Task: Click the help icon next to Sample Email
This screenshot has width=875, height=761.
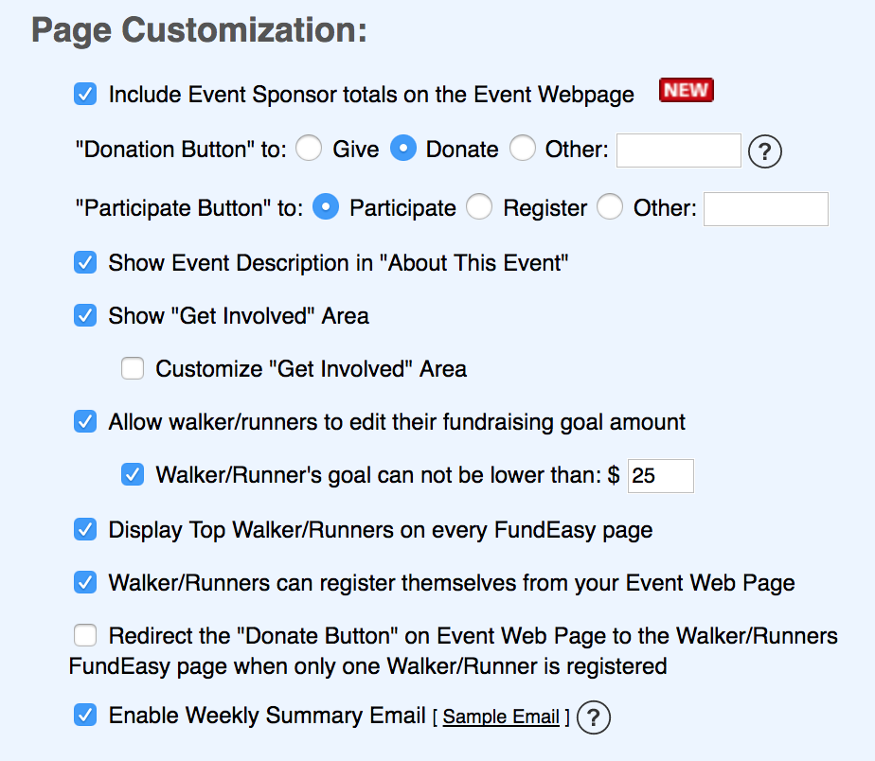Action: tap(594, 717)
